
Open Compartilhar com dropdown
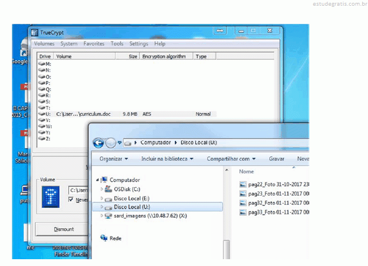click(231, 159)
